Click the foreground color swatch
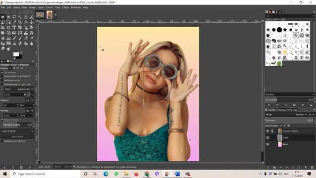Viewport: 316px width, 178px height. point(16,54)
